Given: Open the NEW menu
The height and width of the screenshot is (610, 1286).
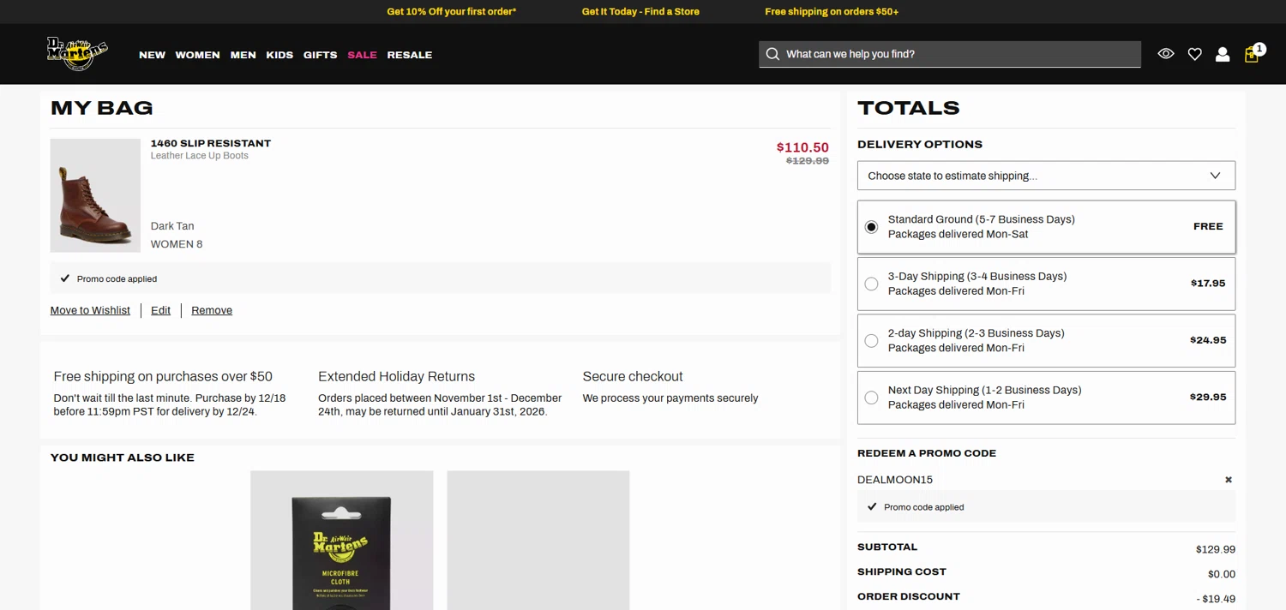Looking at the screenshot, I should [152, 55].
